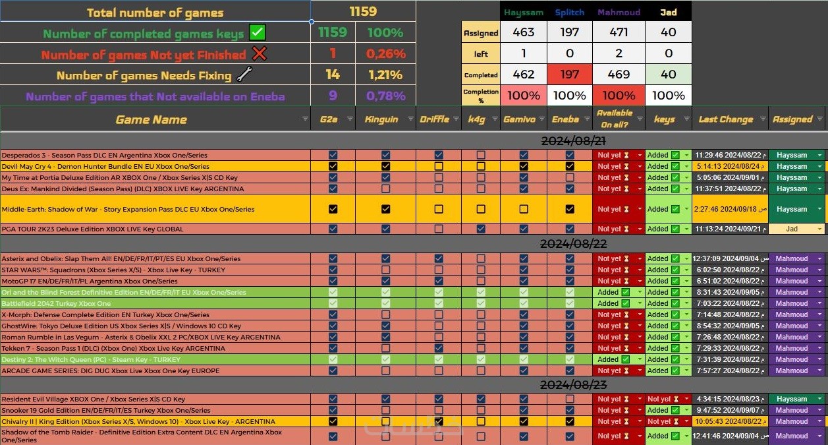This screenshot has height=445, width=828.
Task: Open Assigned dropdown for My Time at Portia row
Action: coord(820,177)
